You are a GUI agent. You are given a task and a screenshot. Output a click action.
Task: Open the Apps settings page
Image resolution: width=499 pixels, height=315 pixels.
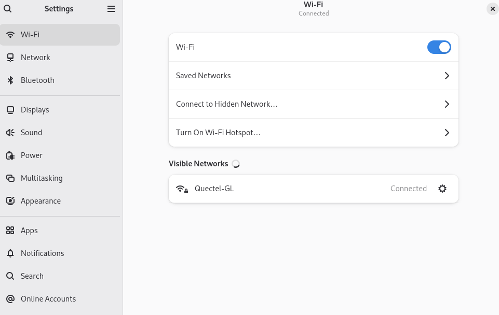(29, 231)
